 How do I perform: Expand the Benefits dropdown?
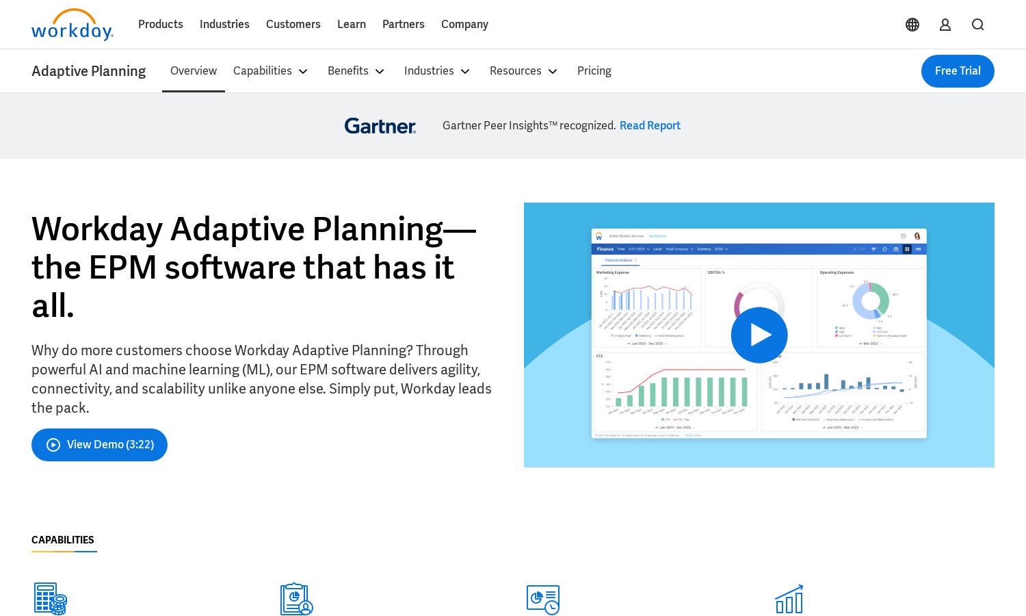coord(356,71)
